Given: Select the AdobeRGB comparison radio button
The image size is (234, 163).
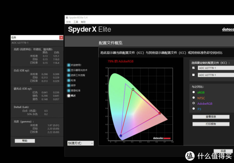Looking at the screenshot, I should 193,103.
